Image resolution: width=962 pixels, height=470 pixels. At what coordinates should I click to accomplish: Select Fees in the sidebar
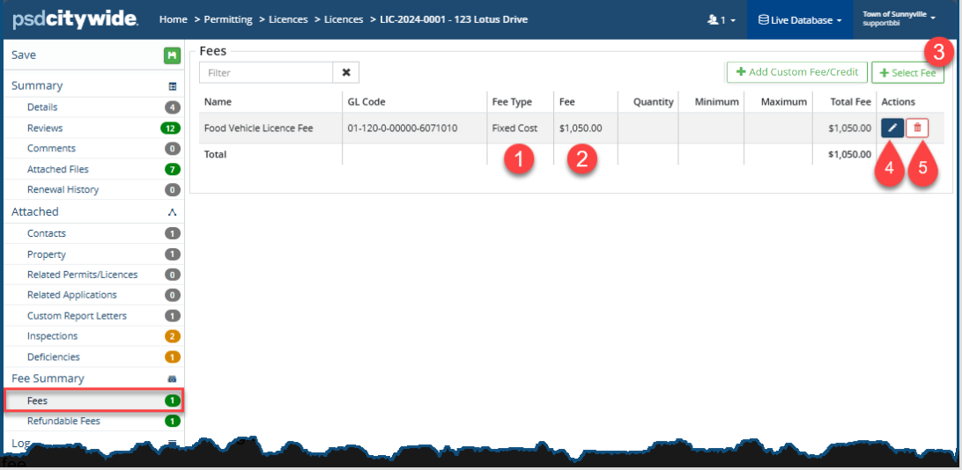[x=94, y=400]
